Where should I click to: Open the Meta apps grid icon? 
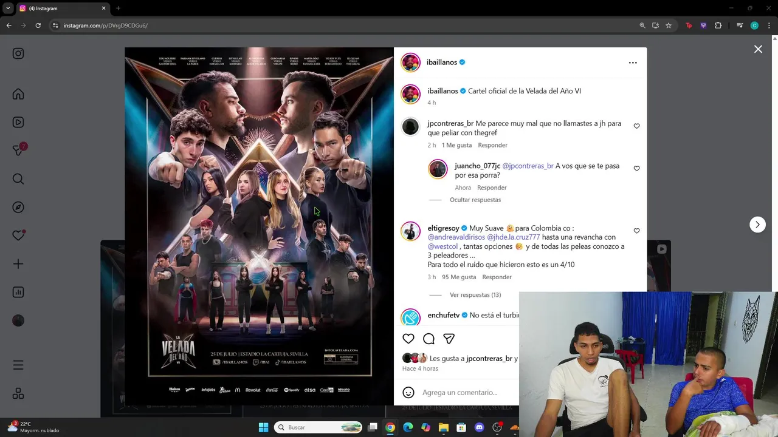(x=18, y=393)
